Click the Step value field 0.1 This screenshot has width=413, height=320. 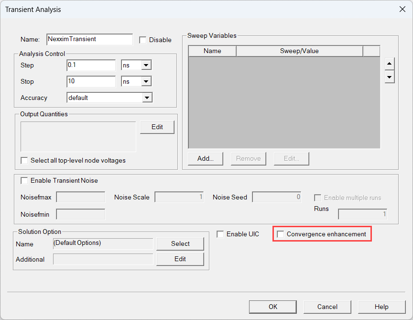point(91,65)
